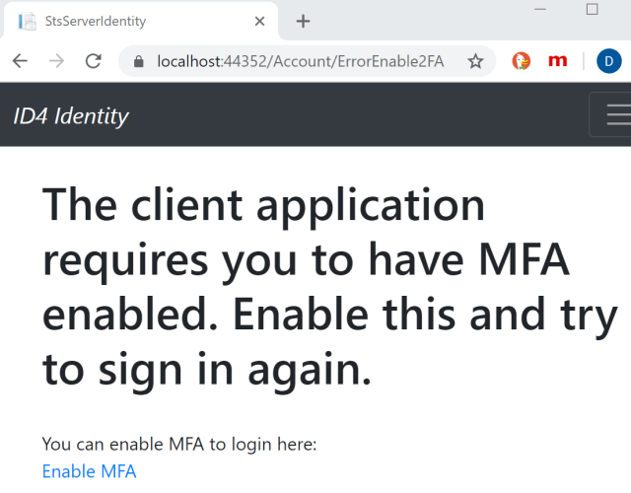Open the Chrome profile avatar 'D'
Screen dimensions: 631x493
point(608,61)
